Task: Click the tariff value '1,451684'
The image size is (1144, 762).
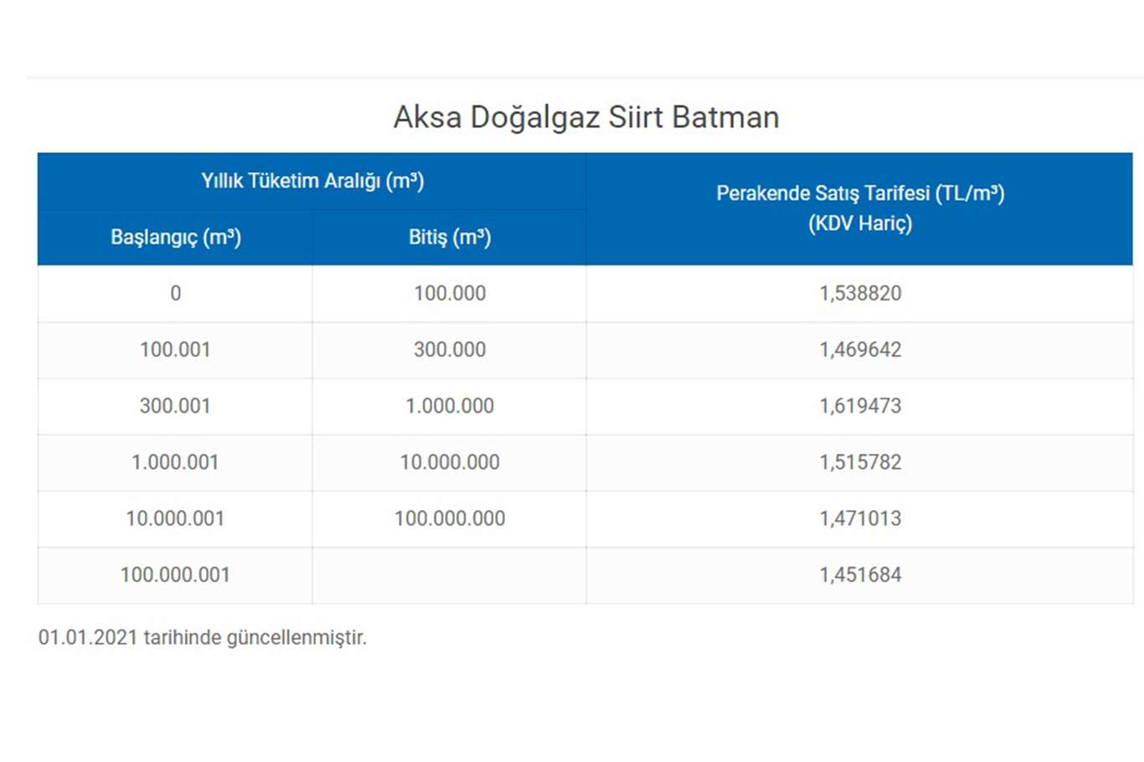Action: coord(860,575)
